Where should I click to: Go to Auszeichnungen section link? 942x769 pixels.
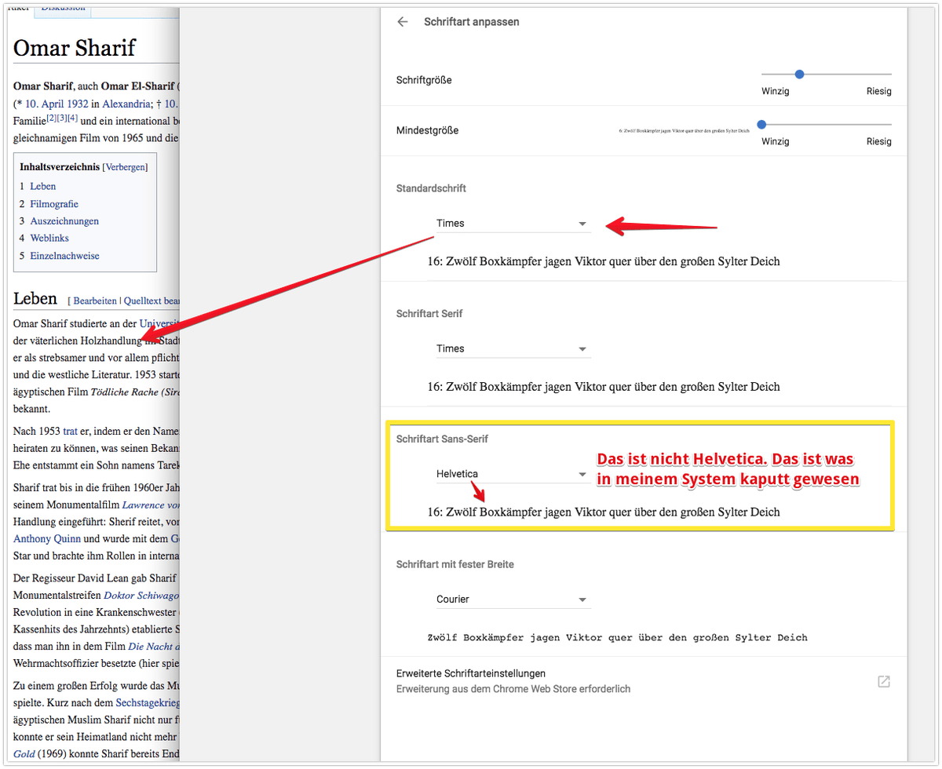click(64, 221)
